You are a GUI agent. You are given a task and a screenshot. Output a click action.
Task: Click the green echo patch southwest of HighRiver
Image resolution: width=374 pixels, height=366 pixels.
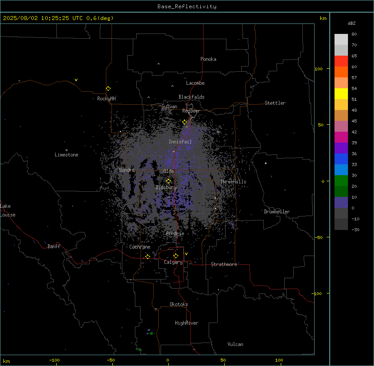[151, 333]
